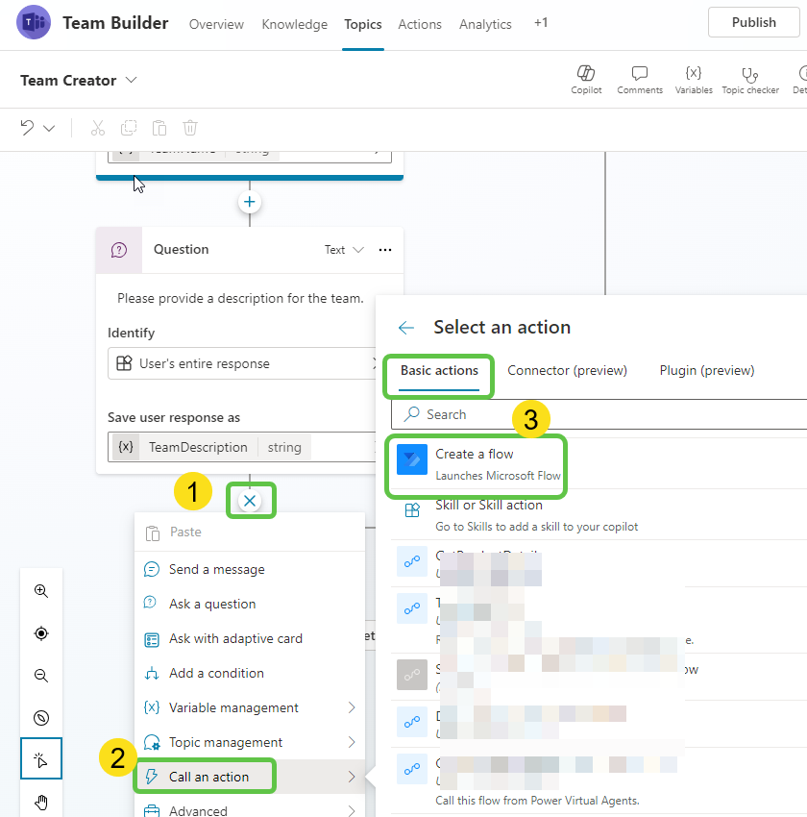The height and width of the screenshot is (817, 807).
Task: Select the pointer selection tool
Action: coord(40,758)
